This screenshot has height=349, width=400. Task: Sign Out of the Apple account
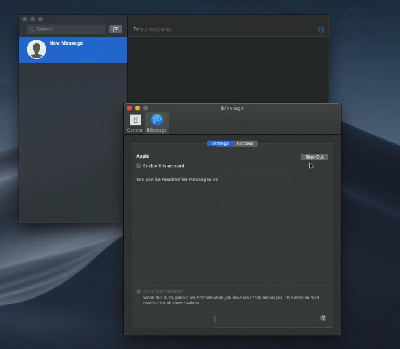coord(315,157)
